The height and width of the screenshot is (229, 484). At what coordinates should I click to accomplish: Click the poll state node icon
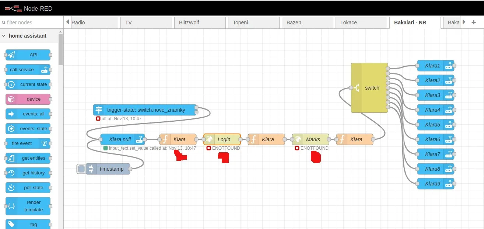[11, 188]
